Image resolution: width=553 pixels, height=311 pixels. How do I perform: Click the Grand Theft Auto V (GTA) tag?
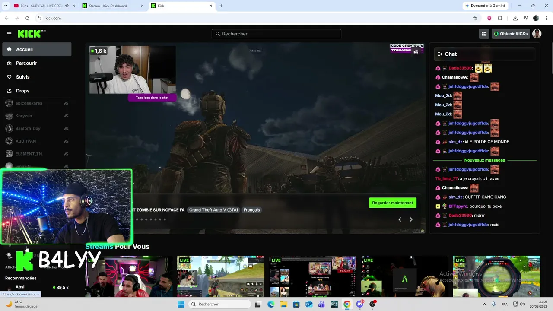coord(213,210)
